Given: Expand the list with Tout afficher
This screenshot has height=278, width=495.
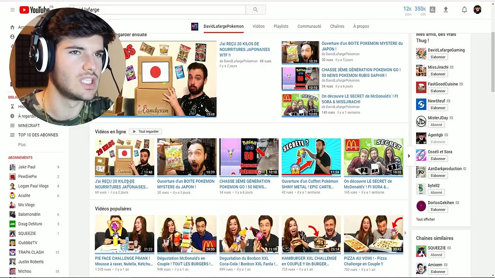Looking at the screenshot, I should 425,219.
